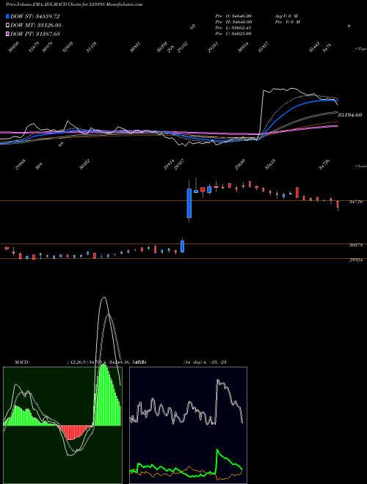Select the 'DOW MT: 33126.05' legend text

(35, 25)
